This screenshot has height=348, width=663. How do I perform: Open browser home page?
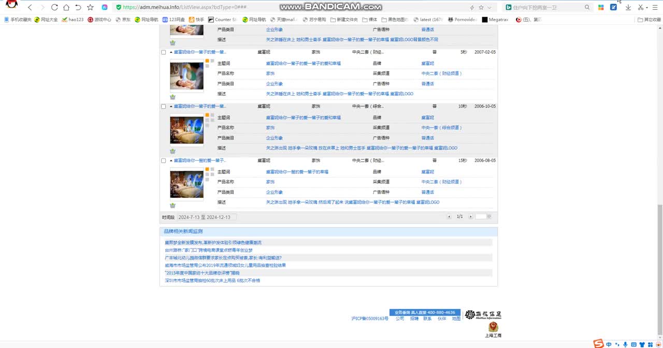66,7
